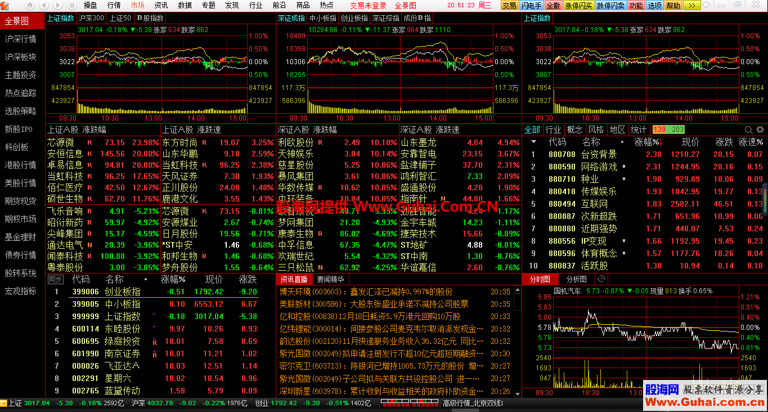Open the 韵达股份 (002120) news headline

(381, 341)
